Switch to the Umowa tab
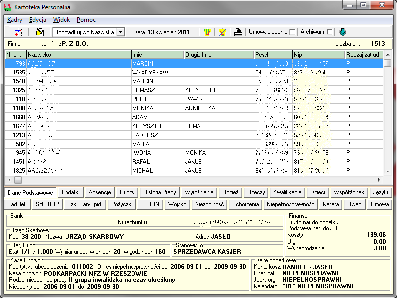The height and width of the screenshot is (298, 397). (x=380, y=204)
